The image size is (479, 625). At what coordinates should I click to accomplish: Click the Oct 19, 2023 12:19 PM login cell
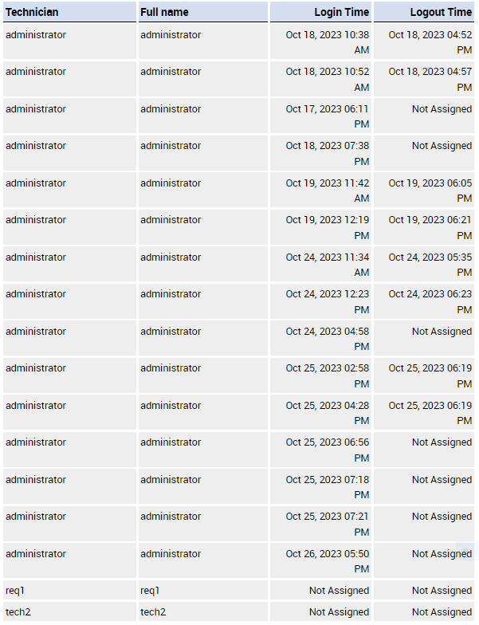(x=328, y=227)
